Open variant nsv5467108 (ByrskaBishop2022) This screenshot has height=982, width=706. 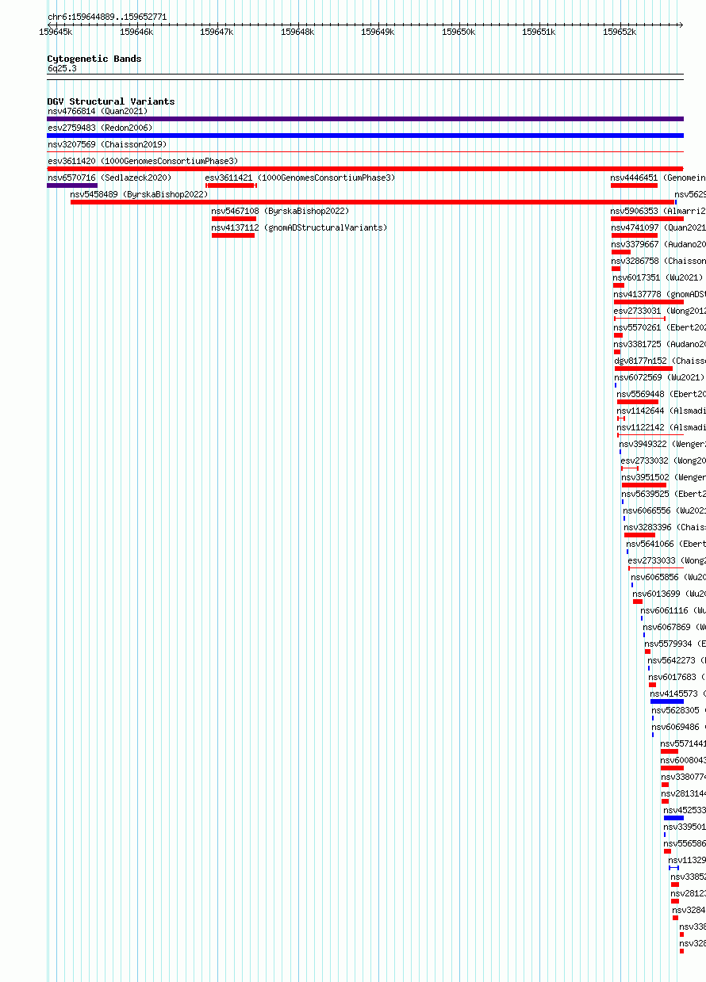280,211
